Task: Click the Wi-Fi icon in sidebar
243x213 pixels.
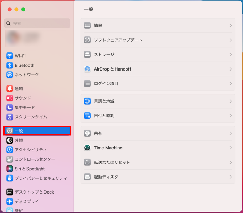Action: [x=9, y=56]
